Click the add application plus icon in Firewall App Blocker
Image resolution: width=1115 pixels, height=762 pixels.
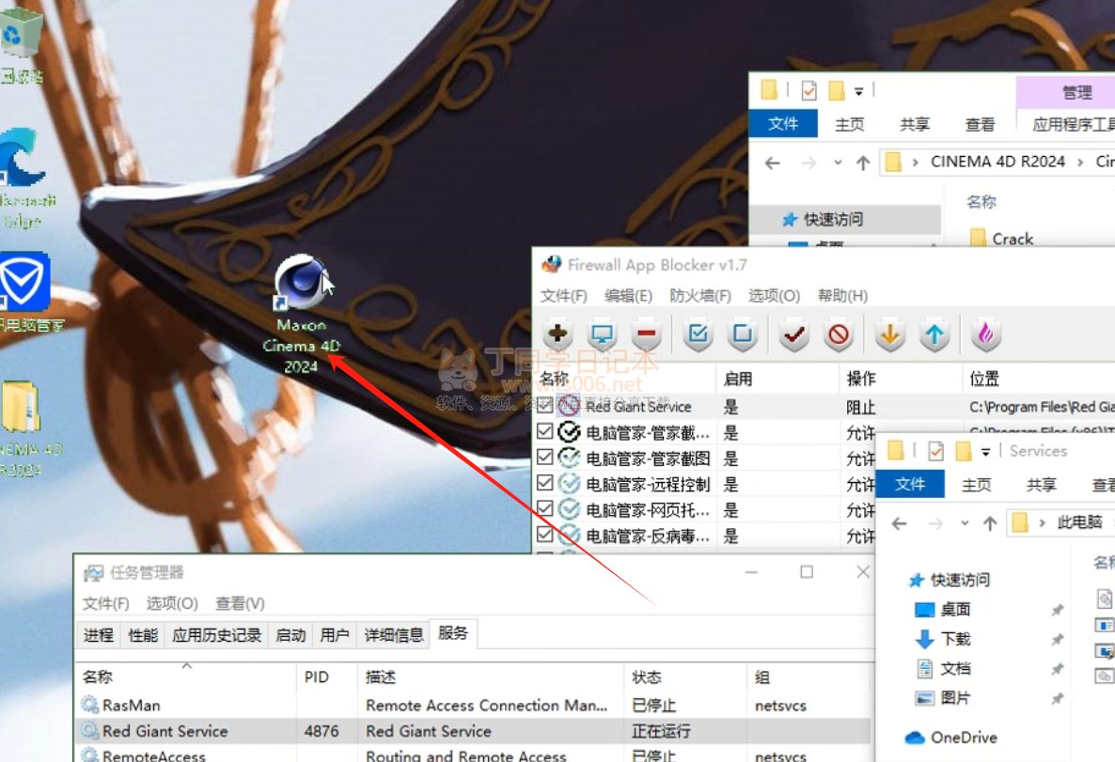coord(558,334)
